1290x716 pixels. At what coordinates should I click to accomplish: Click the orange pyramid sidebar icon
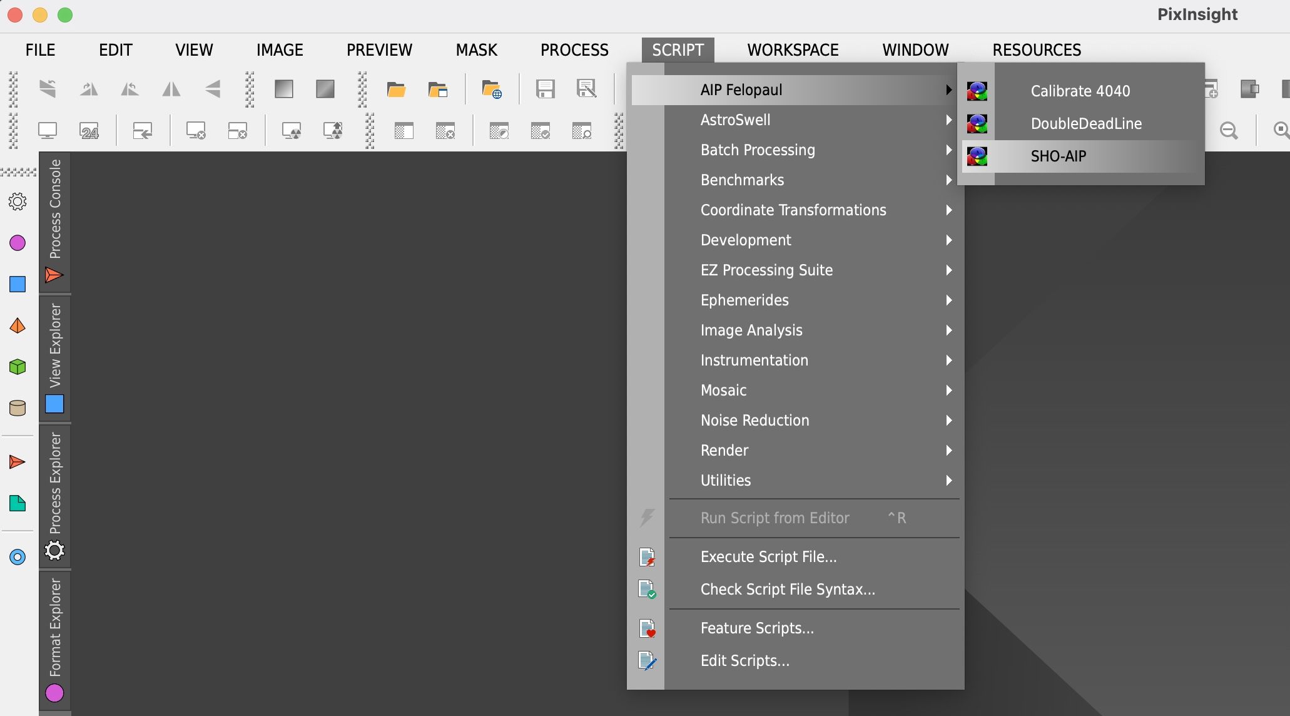tap(18, 325)
